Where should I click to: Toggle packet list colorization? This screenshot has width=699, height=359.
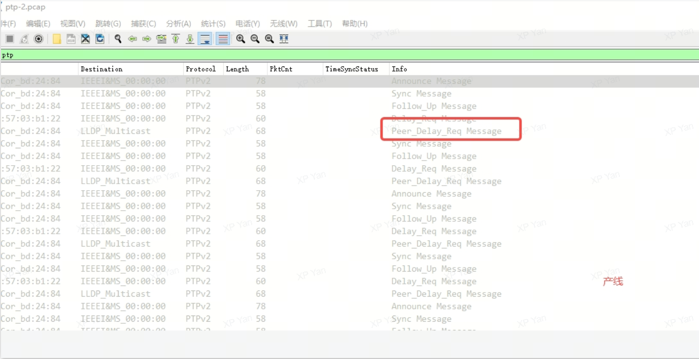coord(223,39)
